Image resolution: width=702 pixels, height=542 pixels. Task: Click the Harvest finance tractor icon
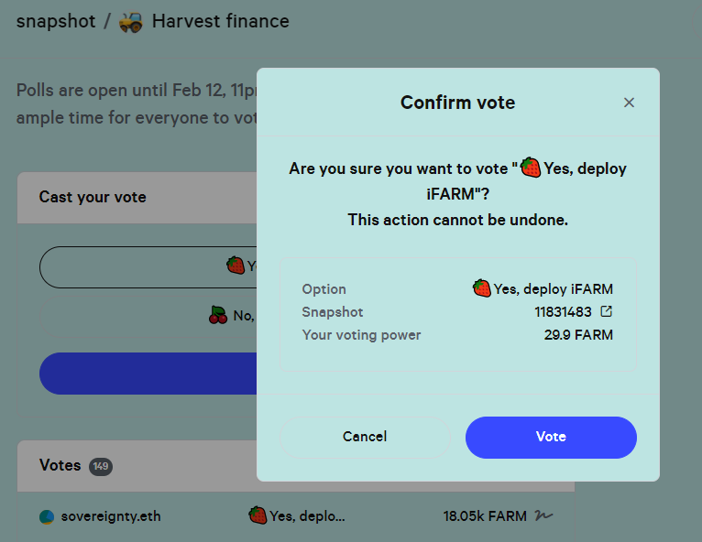tap(131, 22)
